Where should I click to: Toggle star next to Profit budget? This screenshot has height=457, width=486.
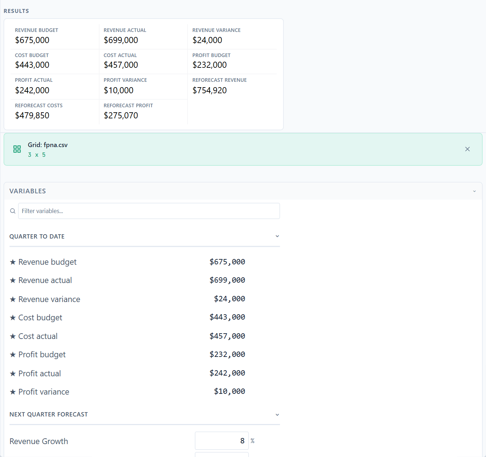click(x=13, y=354)
